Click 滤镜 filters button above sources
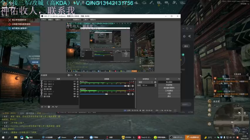The height and width of the screenshot is (140, 250). pos(77,75)
